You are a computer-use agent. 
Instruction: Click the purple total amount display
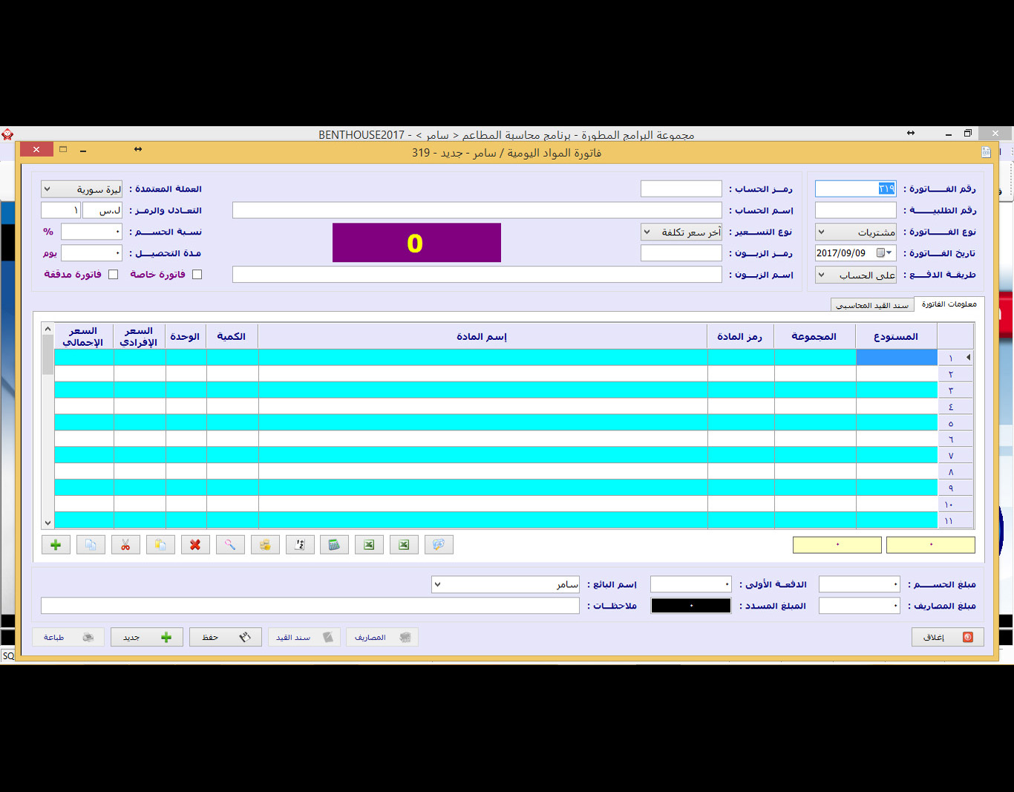click(416, 243)
